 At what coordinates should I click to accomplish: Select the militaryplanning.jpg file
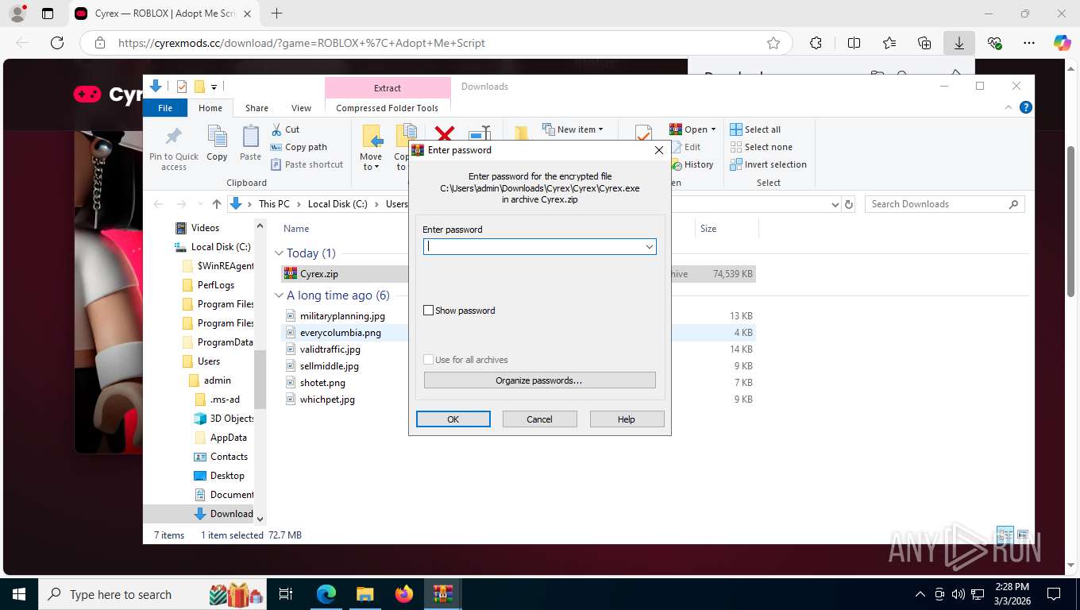point(342,316)
